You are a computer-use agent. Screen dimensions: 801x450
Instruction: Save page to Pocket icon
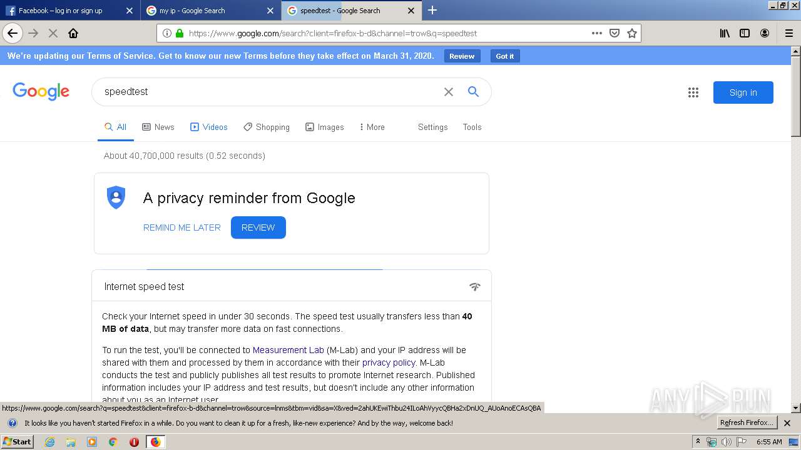coord(615,33)
